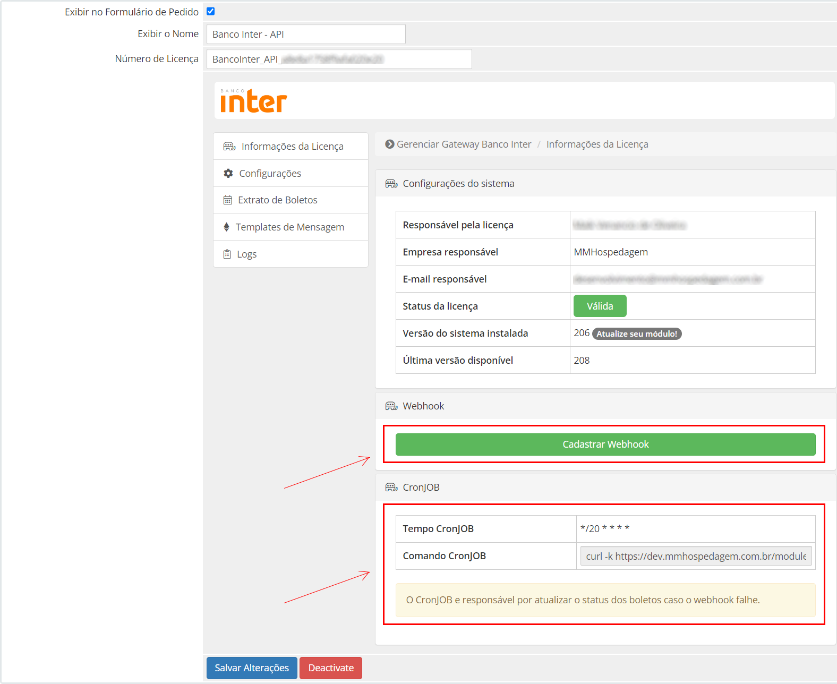This screenshot has height=684, width=837.
Task: Click Salvar Alterações button
Action: coord(252,668)
